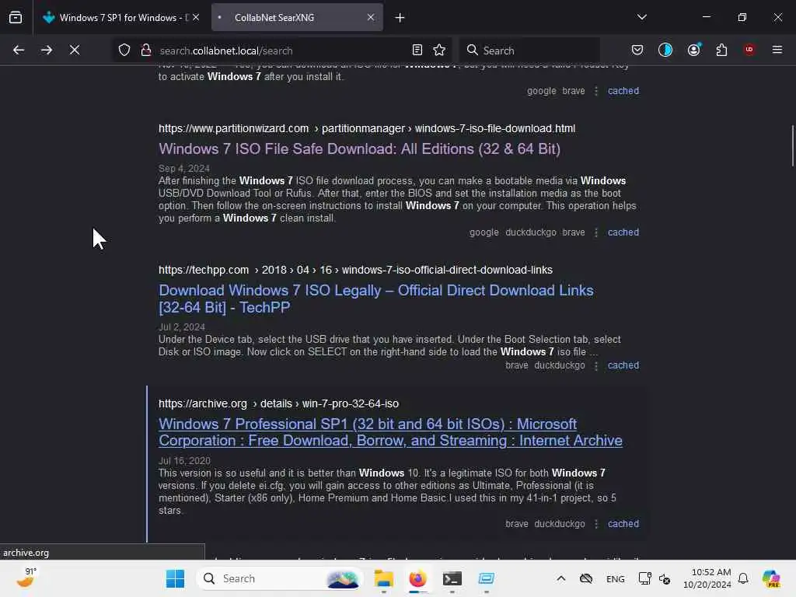The image size is (796, 597).
Task: Show site security lock info
Action: [x=145, y=50]
